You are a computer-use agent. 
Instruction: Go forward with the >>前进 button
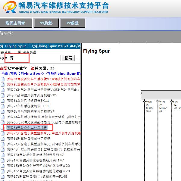(x=73, y=23)
